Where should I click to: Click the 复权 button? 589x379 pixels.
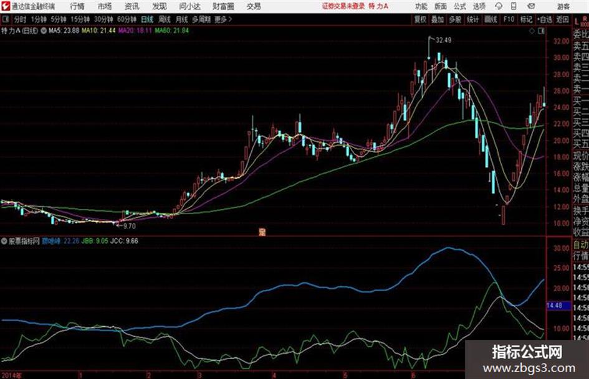pos(420,19)
